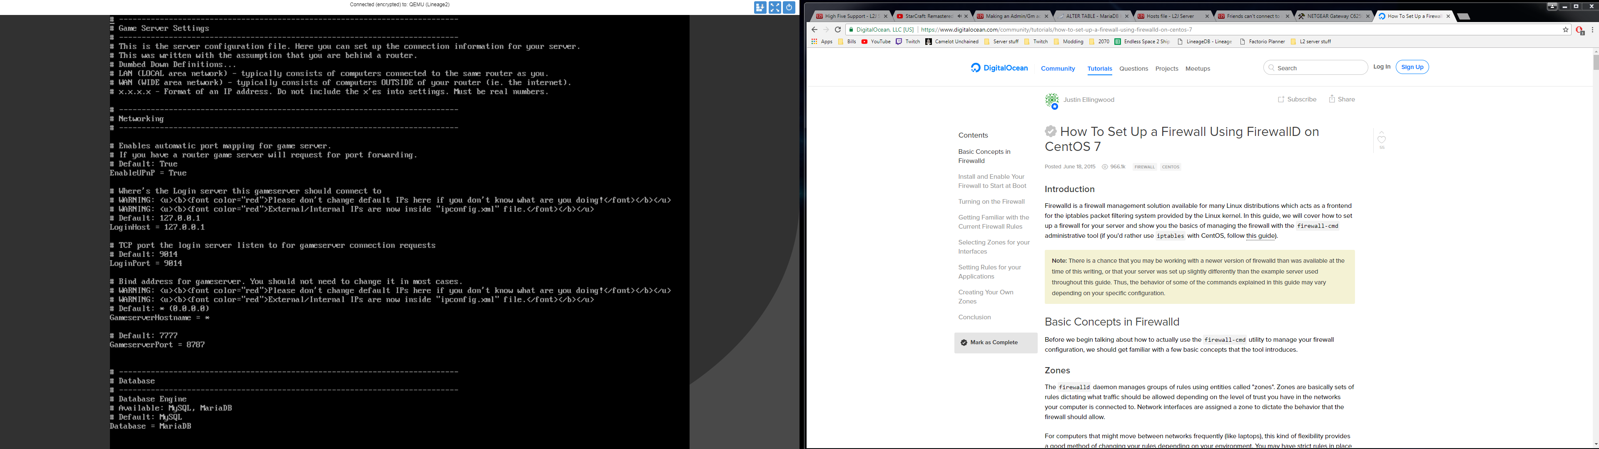Open the Twitch bookmark with purple icon
Viewport: 1599px width, 449px height.
coord(908,42)
